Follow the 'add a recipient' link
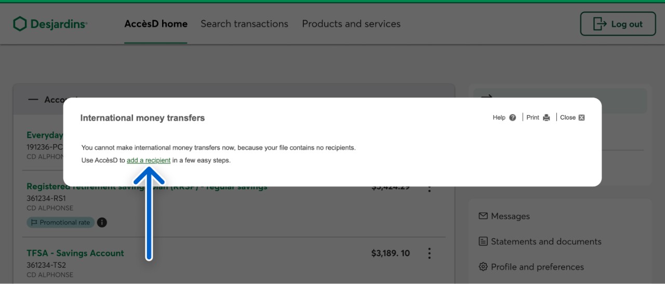 149,161
